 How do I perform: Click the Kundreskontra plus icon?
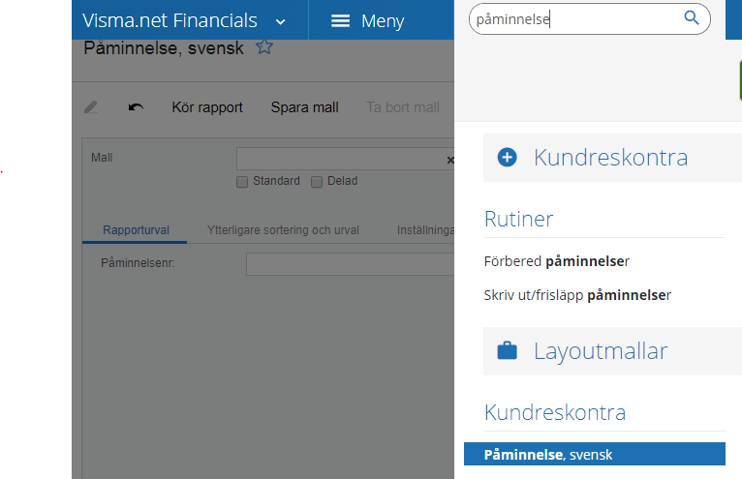[x=507, y=157]
